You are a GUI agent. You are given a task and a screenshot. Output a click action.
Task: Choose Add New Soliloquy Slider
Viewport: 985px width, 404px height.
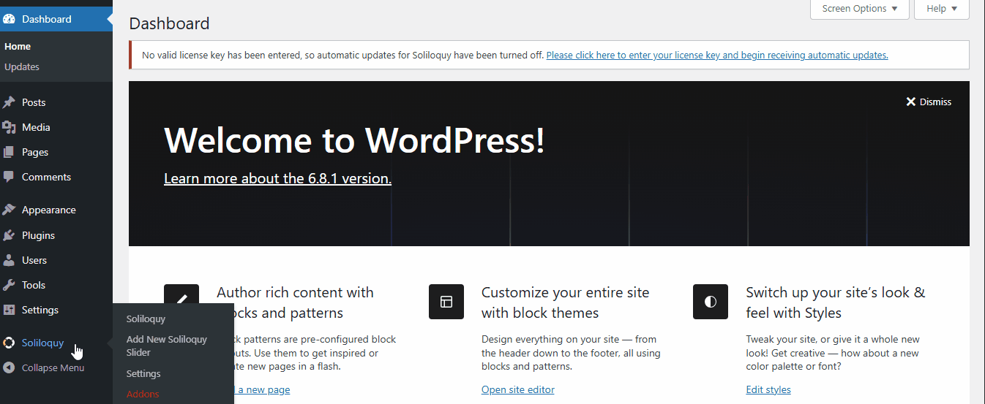point(167,346)
